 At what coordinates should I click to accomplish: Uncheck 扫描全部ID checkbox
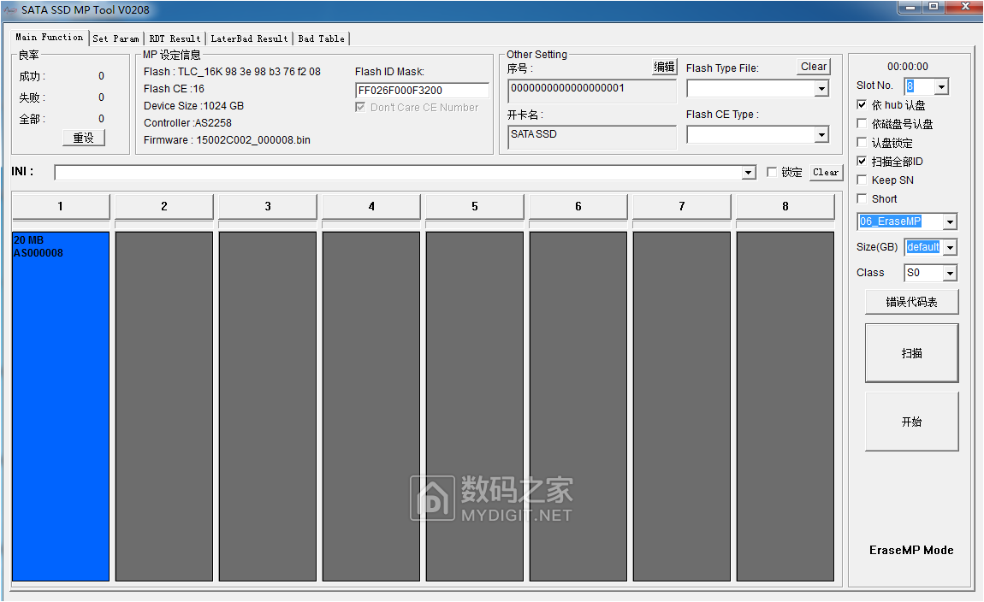point(862,161)
